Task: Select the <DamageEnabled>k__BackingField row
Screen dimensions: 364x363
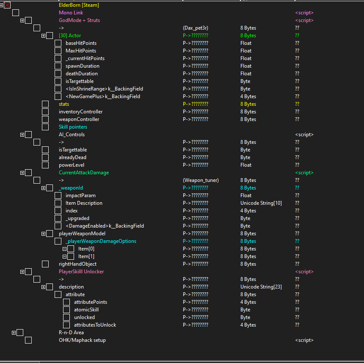Action: (105, 225)
